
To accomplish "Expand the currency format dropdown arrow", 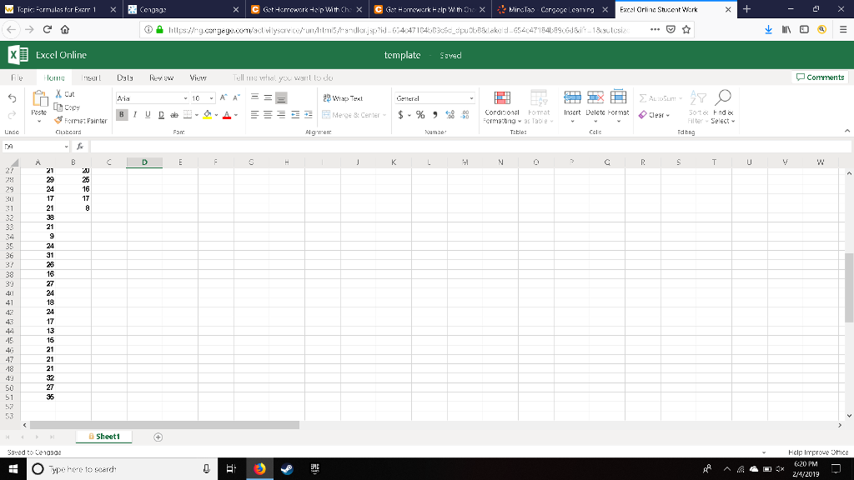I will point(409,115).
